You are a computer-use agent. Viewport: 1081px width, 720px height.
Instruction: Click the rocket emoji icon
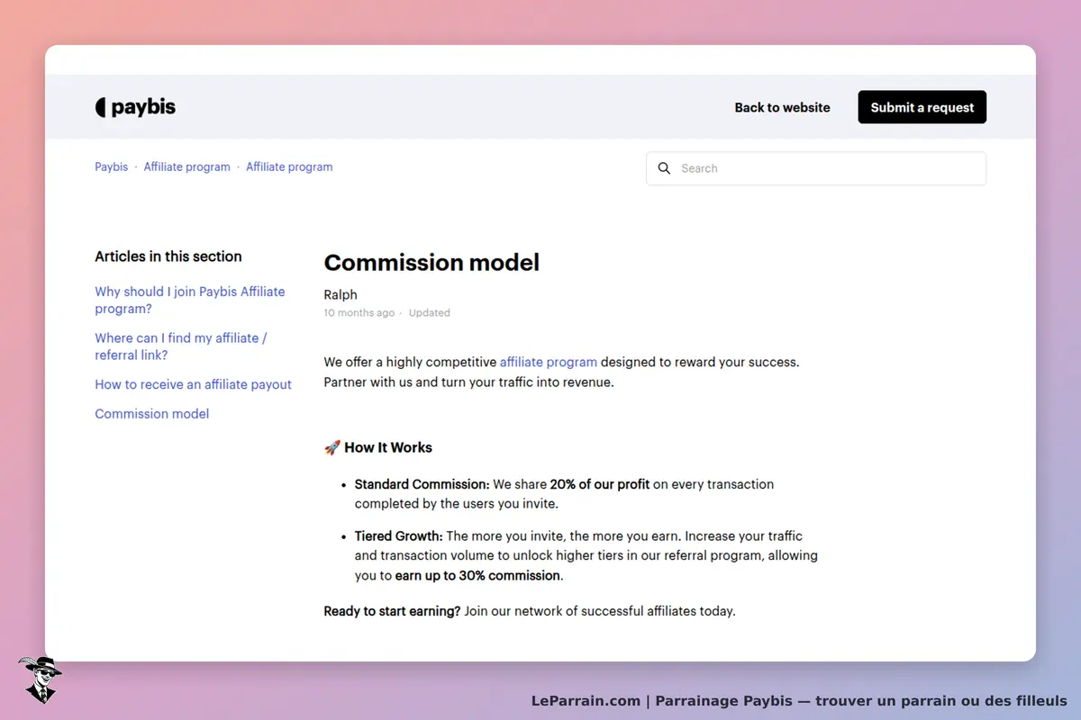pyautogui.click(x=332, y=447)
